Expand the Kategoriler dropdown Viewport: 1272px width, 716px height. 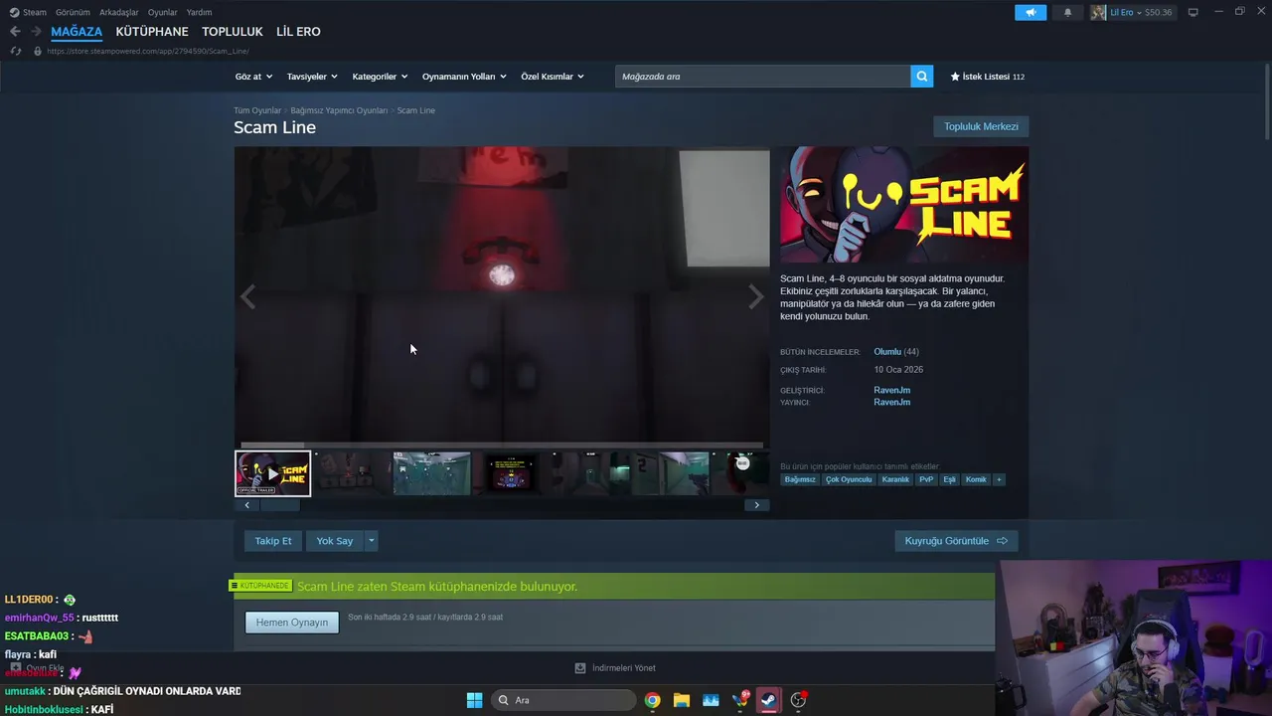click(x=380, y=77)
